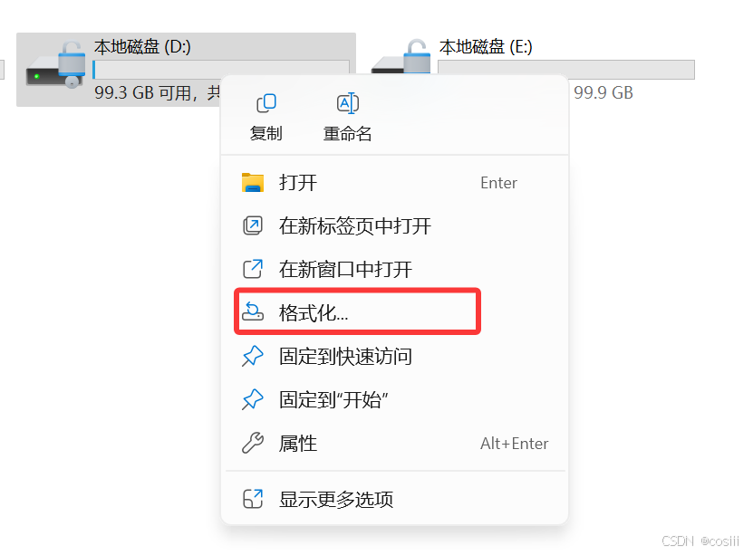Click the new-tab icon beside 在新标签页中打开
The image size is (753, 555).
pos(253,226)
